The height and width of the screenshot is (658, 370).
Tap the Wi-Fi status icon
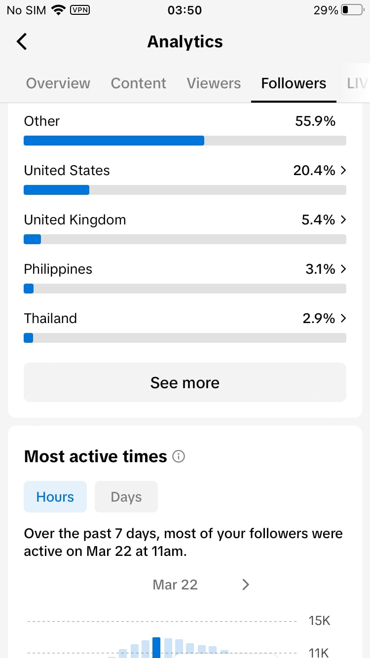tap(59, 10)
